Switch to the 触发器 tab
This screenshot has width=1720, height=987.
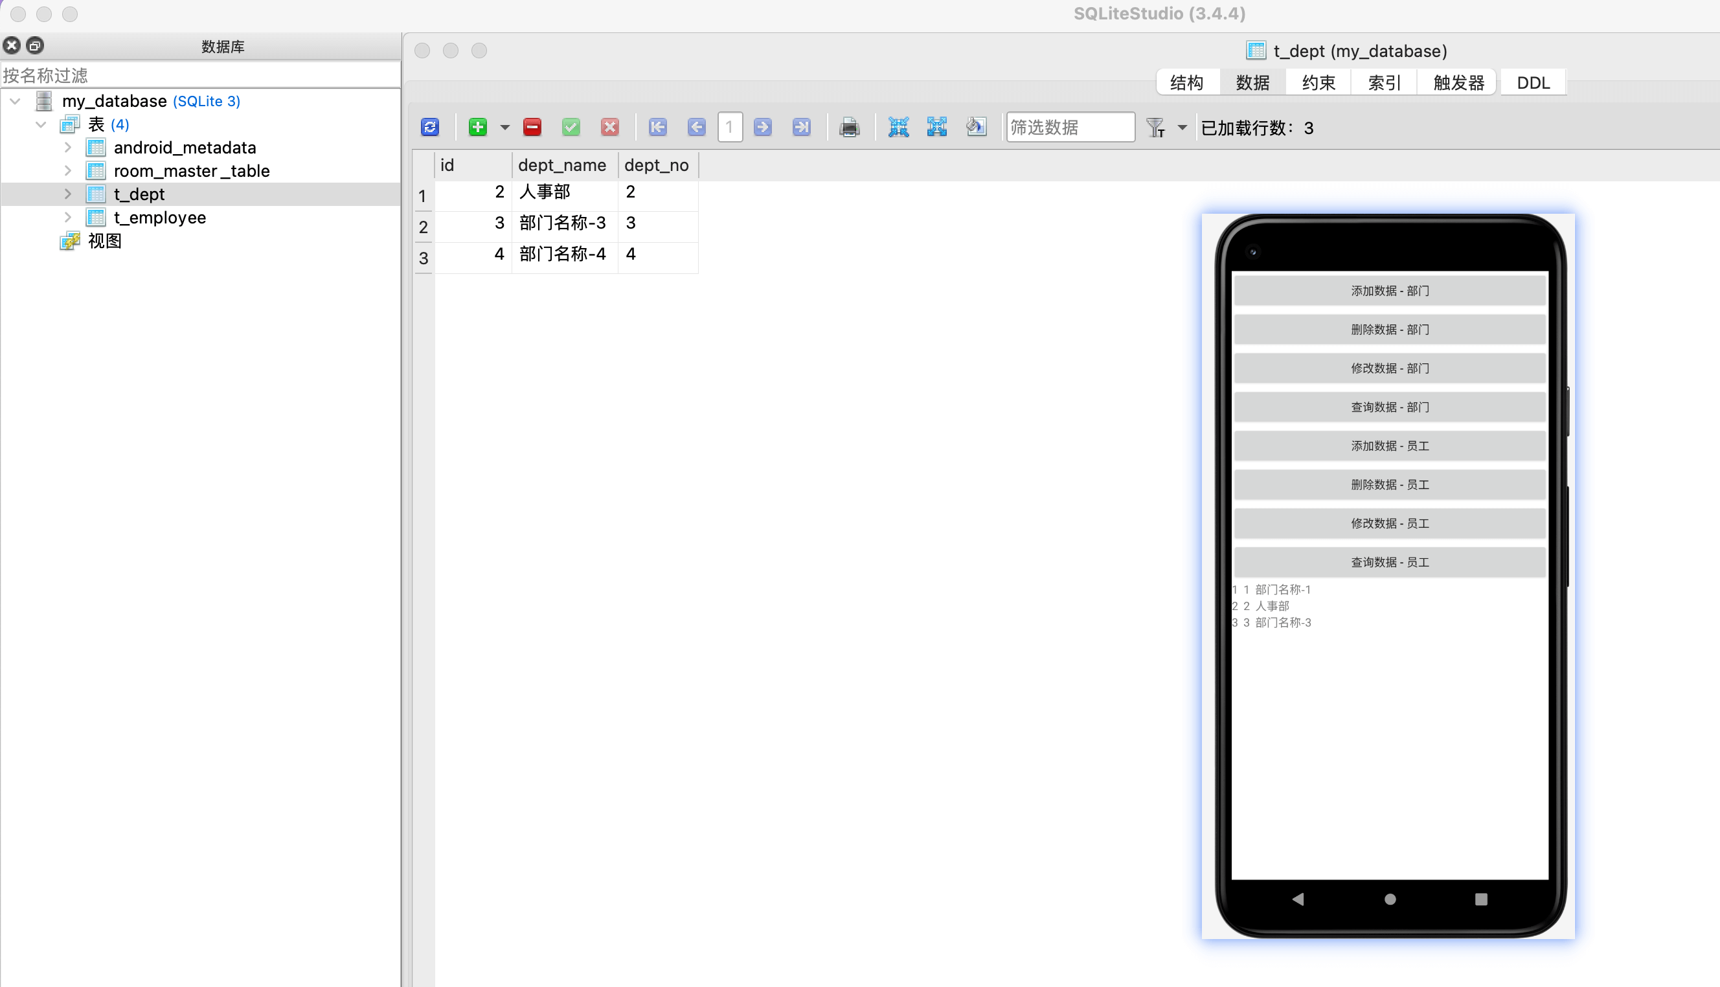click(x=1458, y=83)
